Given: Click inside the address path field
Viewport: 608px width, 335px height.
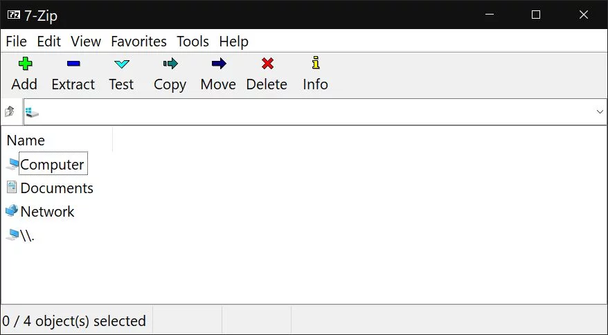Looking at the screenshot, I should pyautogui.click(x=315, y=112).
